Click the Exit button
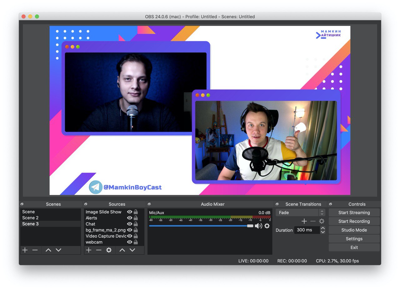400x290 pixels. (x=354, y=248)
